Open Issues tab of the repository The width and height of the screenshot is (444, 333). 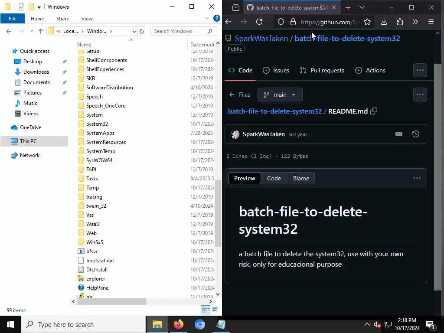point(276,70)
